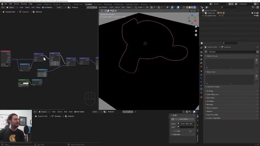
Task: Open the Physics properties tab icon
Action: coord(201,82)
